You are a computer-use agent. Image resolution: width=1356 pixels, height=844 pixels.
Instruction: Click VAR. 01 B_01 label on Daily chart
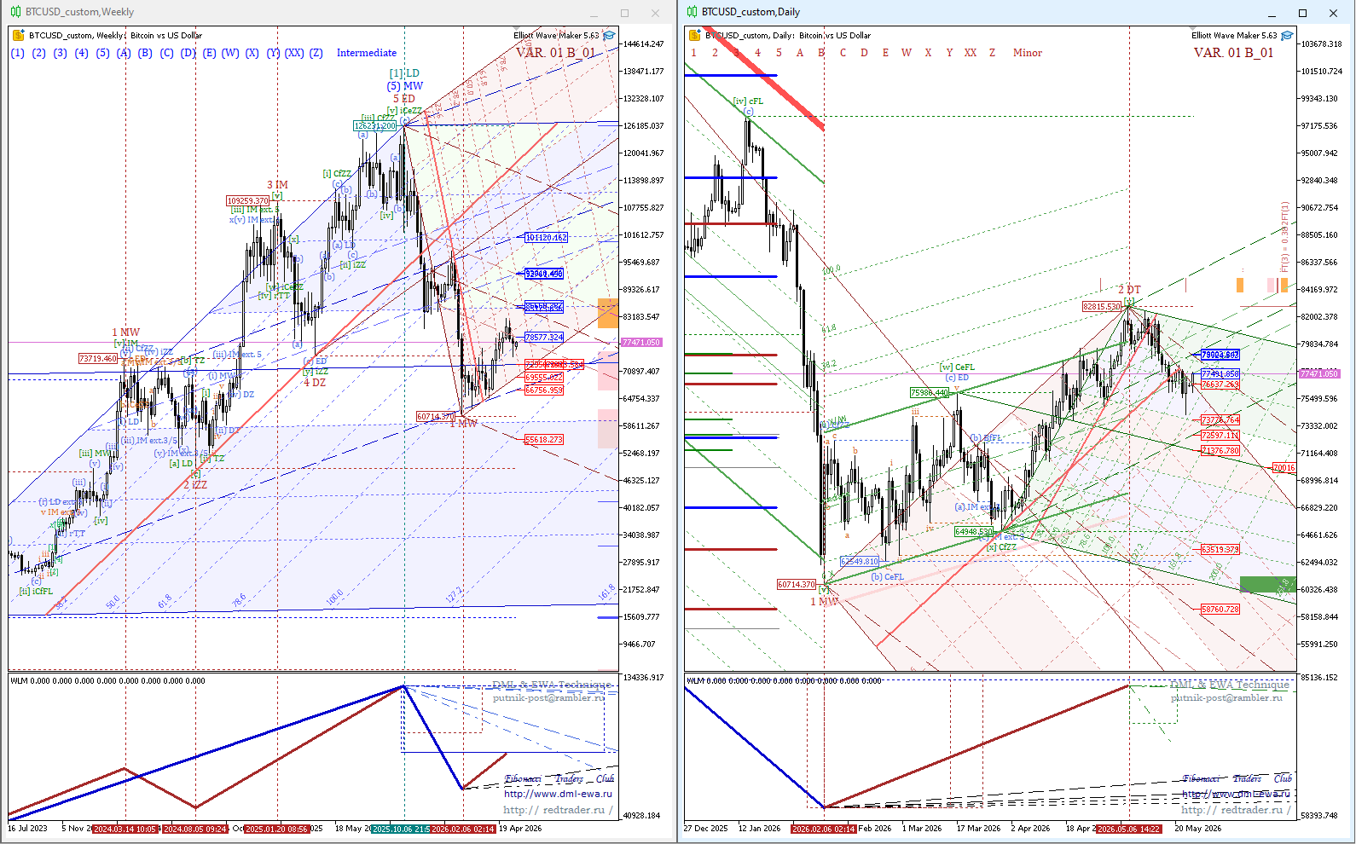coord(1233,53)
